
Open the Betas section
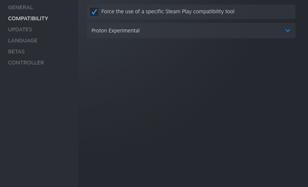[x=16, y=52]
